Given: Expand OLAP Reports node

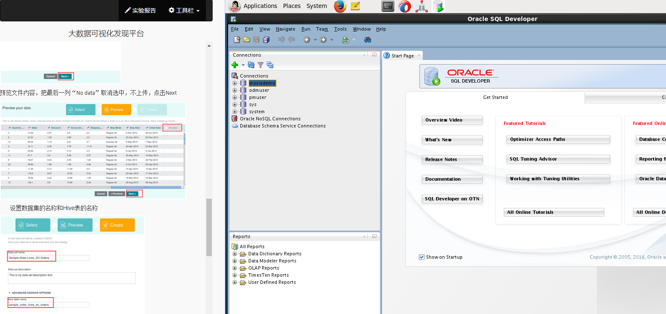Looking at the screenshot, I should [x=235, y=268].
